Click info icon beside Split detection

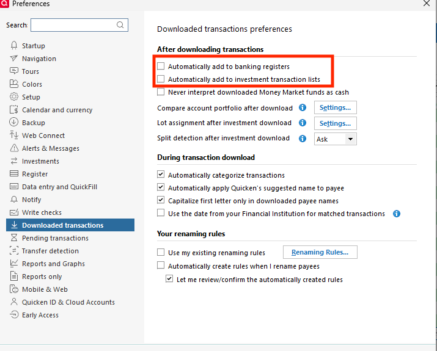(x=303, y=139)
